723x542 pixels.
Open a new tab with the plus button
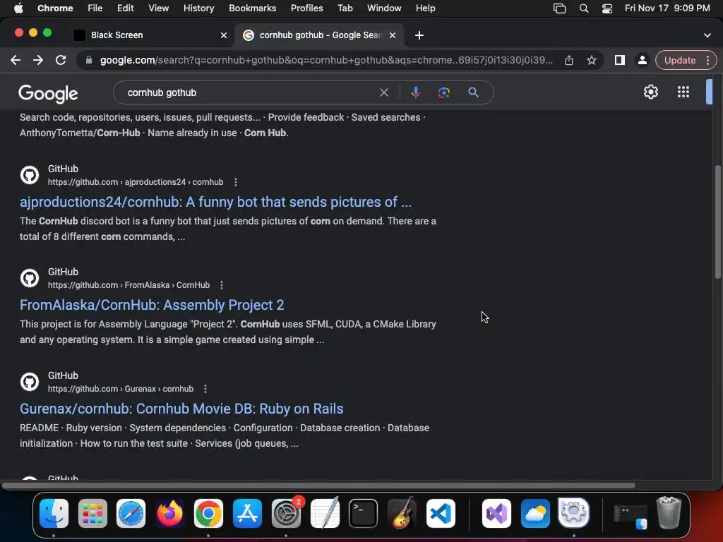[x=419, y=35]
